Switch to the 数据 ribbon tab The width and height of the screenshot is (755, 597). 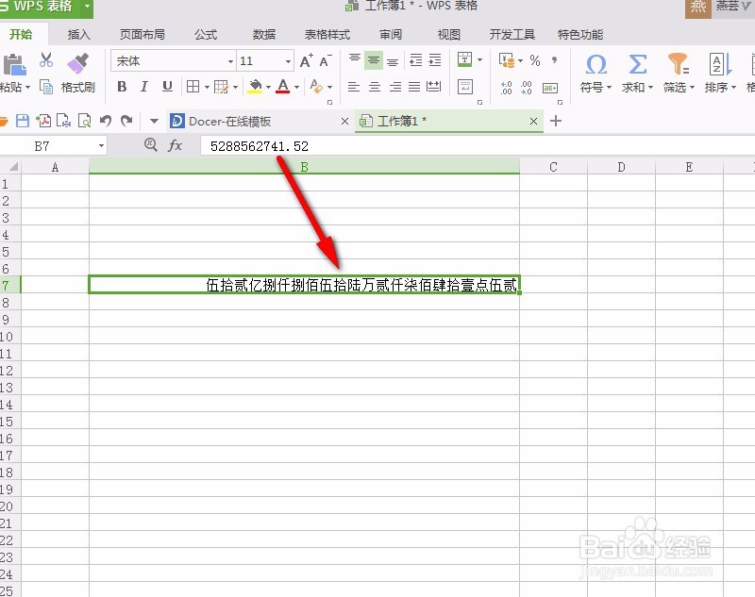click(x=264, y=35)
